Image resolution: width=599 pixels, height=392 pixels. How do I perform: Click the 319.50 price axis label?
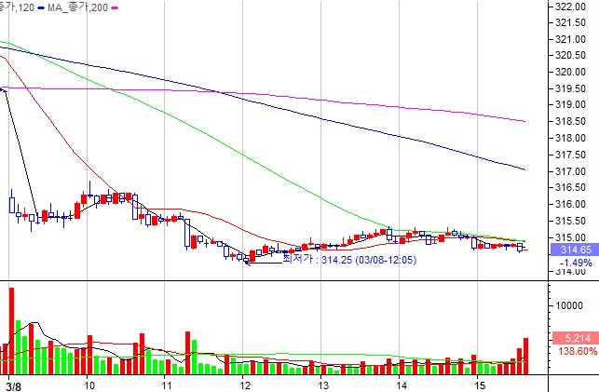tap(570, 88)
